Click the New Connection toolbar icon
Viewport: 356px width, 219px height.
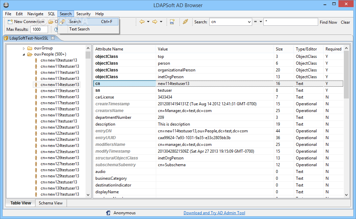10,22
